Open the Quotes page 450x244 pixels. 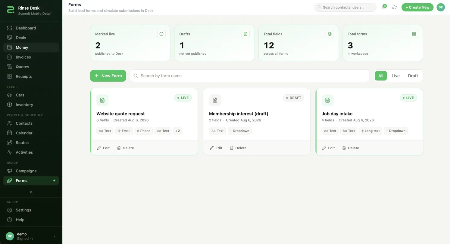pyautogui.click(x=31, y=67)
